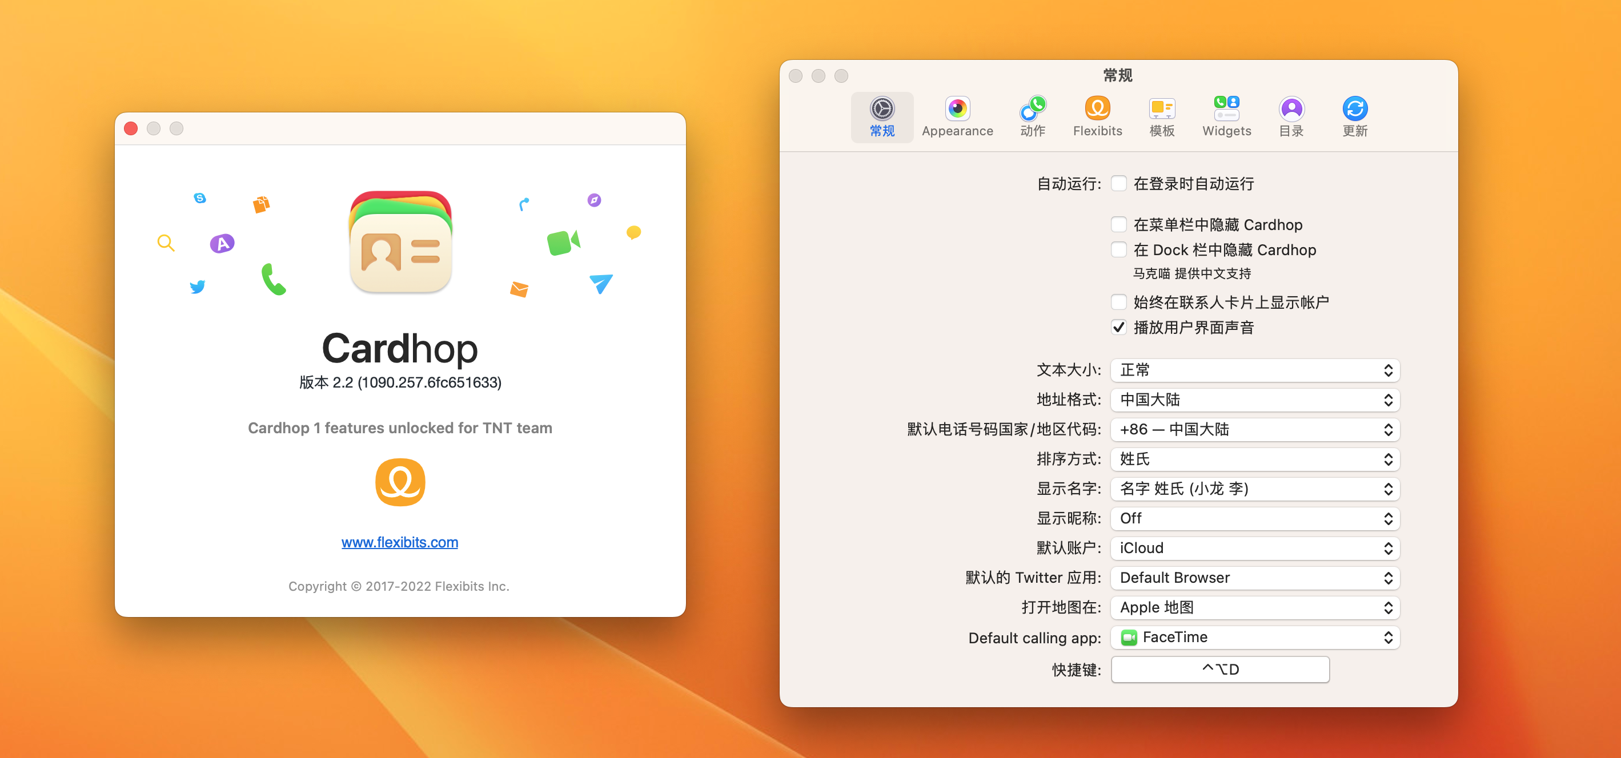The image size is (1621, 758).
Task: Open the 更新 update preferences icon
Action: click(1354, 110)
